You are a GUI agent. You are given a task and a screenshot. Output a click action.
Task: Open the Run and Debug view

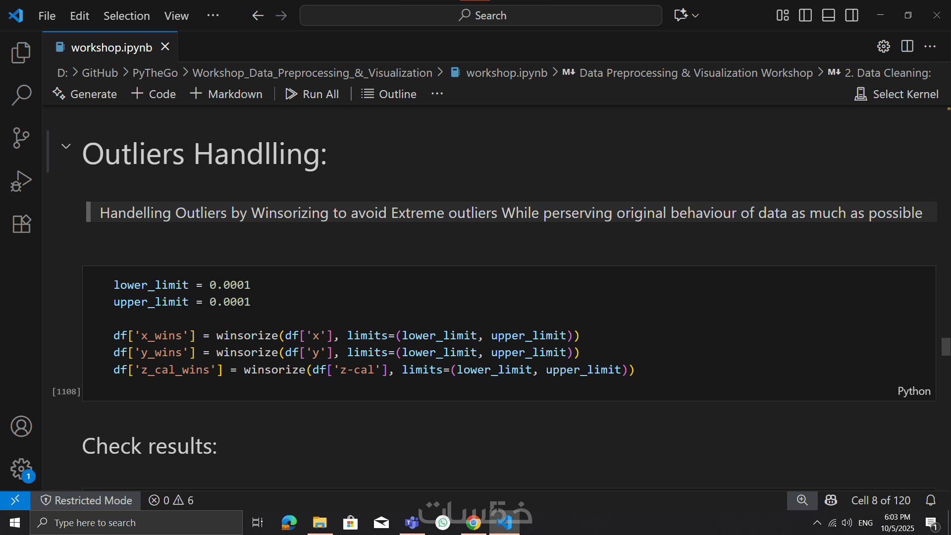pyautogui.click(x=21, y=181)
